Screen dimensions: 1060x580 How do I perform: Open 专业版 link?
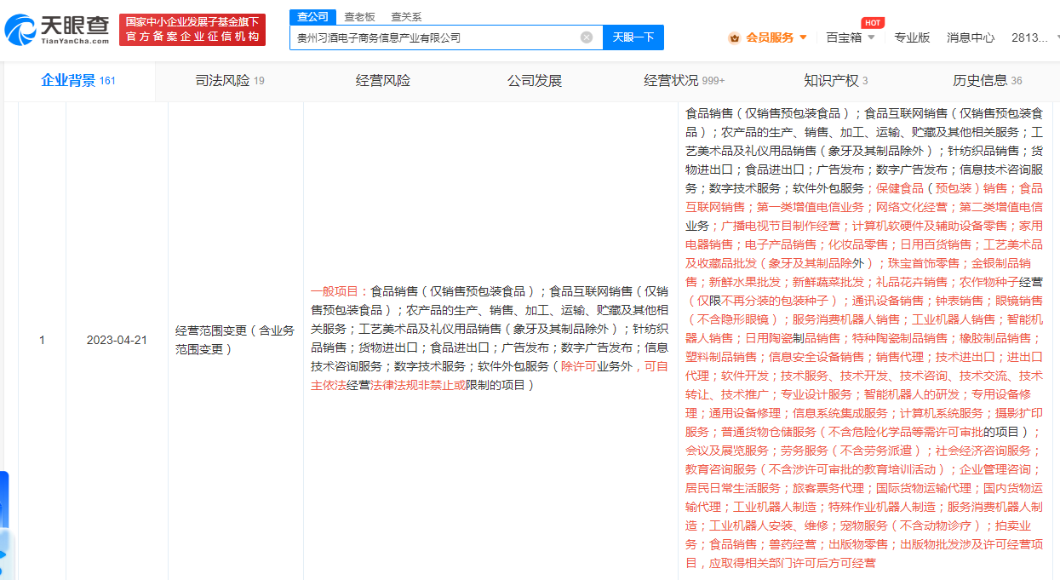pos(912,37)
